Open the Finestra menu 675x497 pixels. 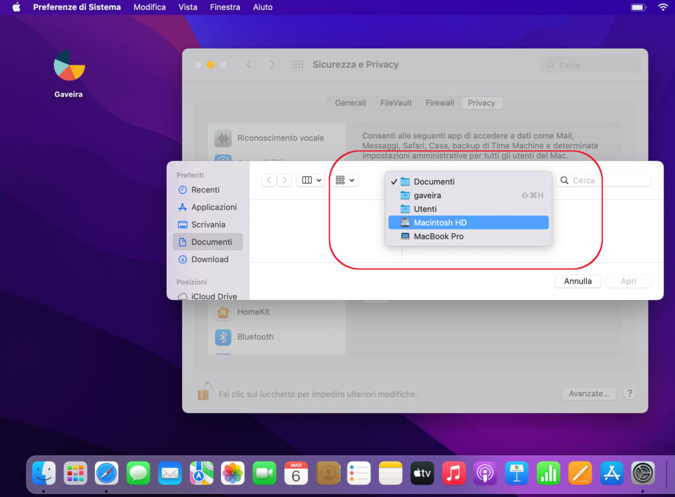tap(225, 7)
